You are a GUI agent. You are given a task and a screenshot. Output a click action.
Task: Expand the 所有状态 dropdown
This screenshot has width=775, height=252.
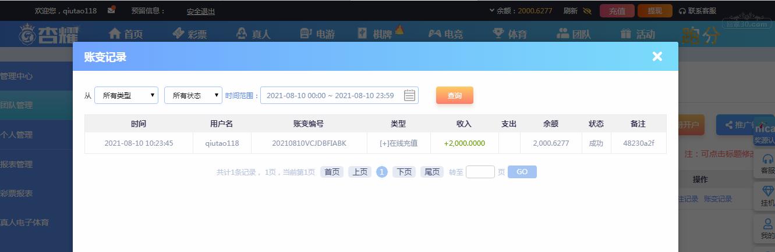coord(193,95)
